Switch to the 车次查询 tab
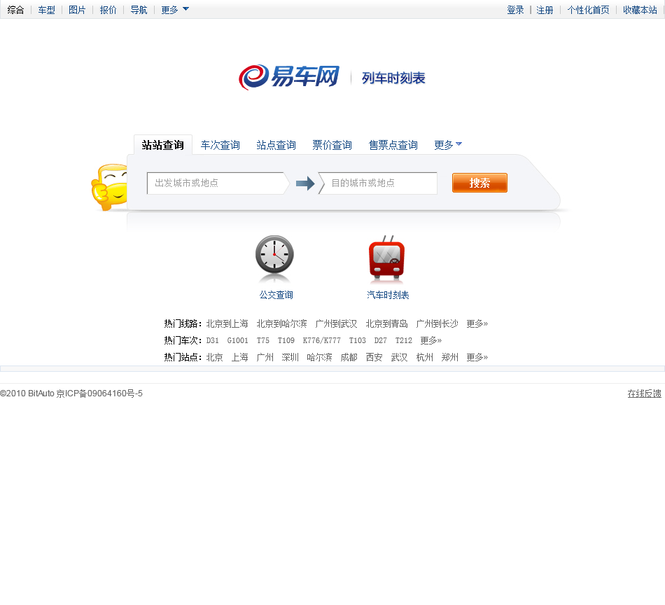 [220, 145]
